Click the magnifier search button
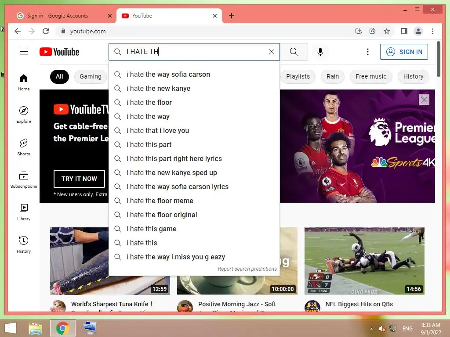Viewport: 450px width, 337px height. [294, 52]
